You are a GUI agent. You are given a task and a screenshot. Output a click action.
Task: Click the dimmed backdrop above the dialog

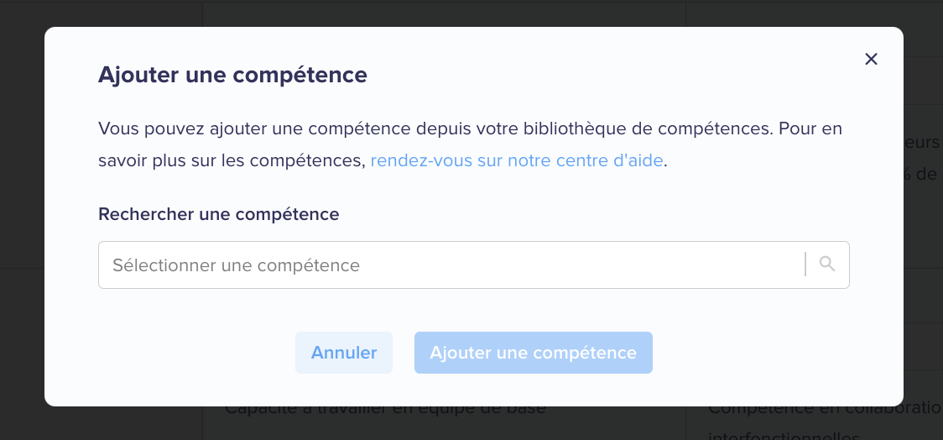pyautogui.click(x=471, y=13)
